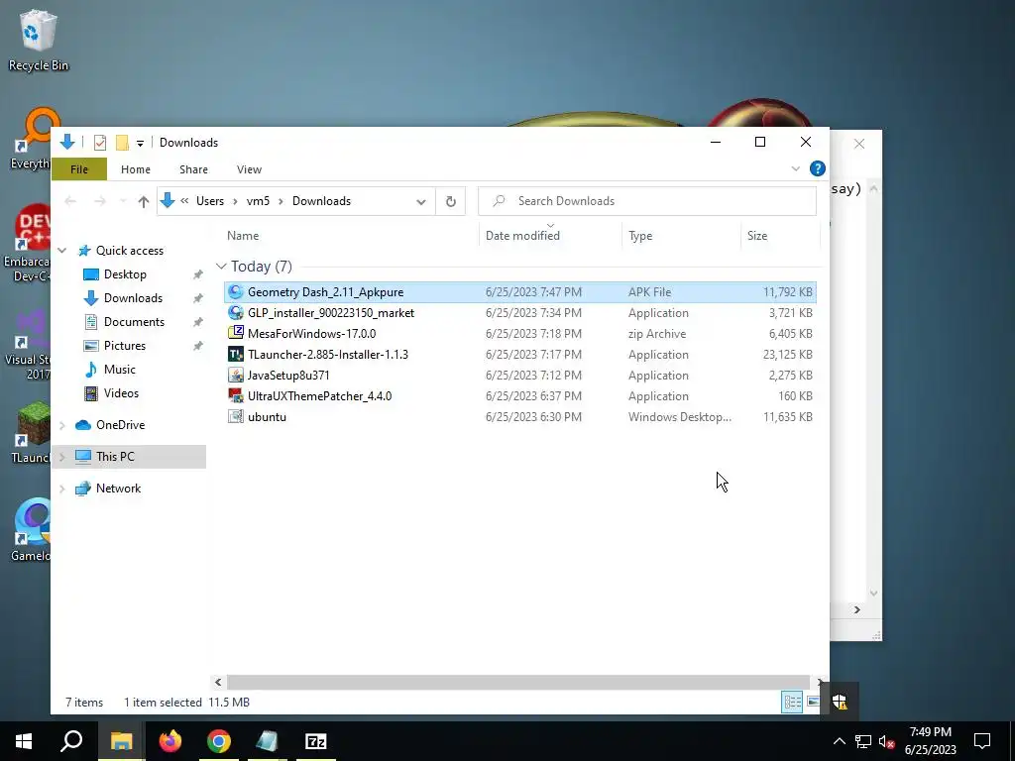Select OneDrive in the navigation pane
This screenshot has height=761, width=1015.
[120, 425]
